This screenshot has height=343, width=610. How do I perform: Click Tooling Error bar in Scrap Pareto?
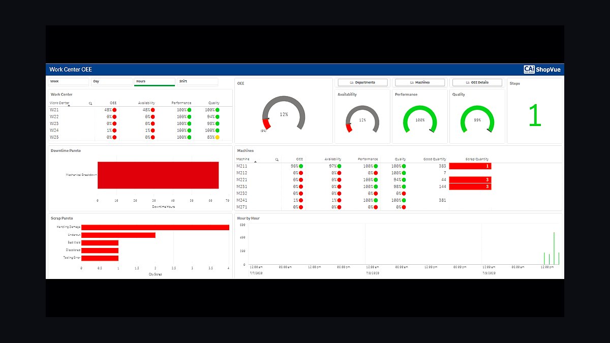[x=100, y=258]
